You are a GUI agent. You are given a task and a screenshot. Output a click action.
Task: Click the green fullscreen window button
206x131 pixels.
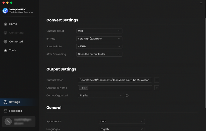pyautogui.click(x=11, y=3)
